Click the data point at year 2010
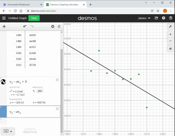The width and height of the screenshot is (175, 136). pos(147,108)
